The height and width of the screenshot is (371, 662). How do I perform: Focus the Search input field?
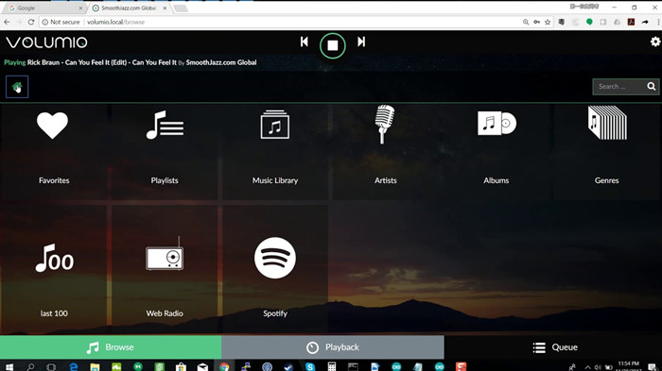pos(618,87)
